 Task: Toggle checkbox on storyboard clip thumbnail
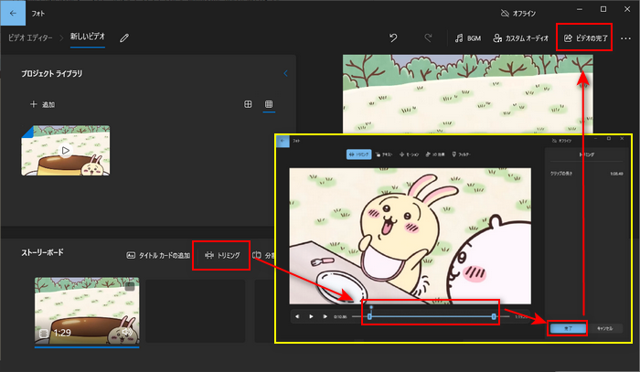[130, 287]
